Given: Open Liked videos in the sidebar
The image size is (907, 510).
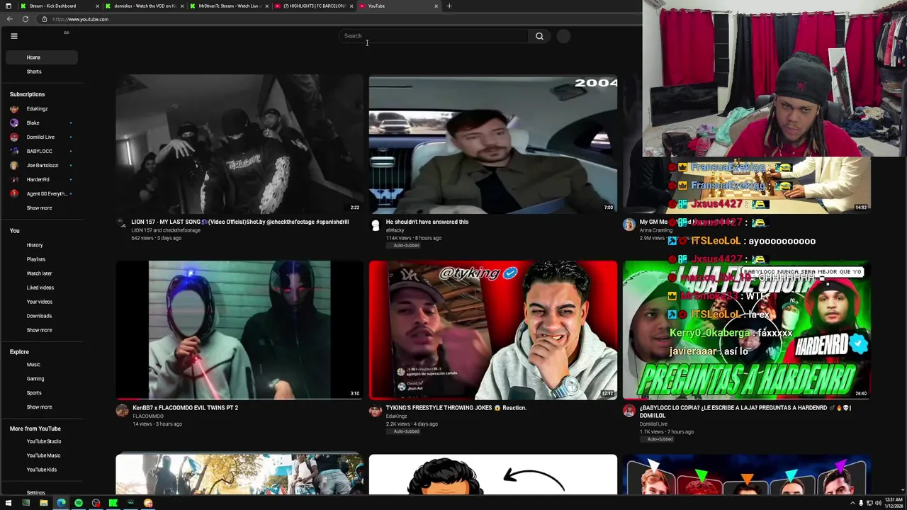Looking at the screenshot, I should click(41, 288).
